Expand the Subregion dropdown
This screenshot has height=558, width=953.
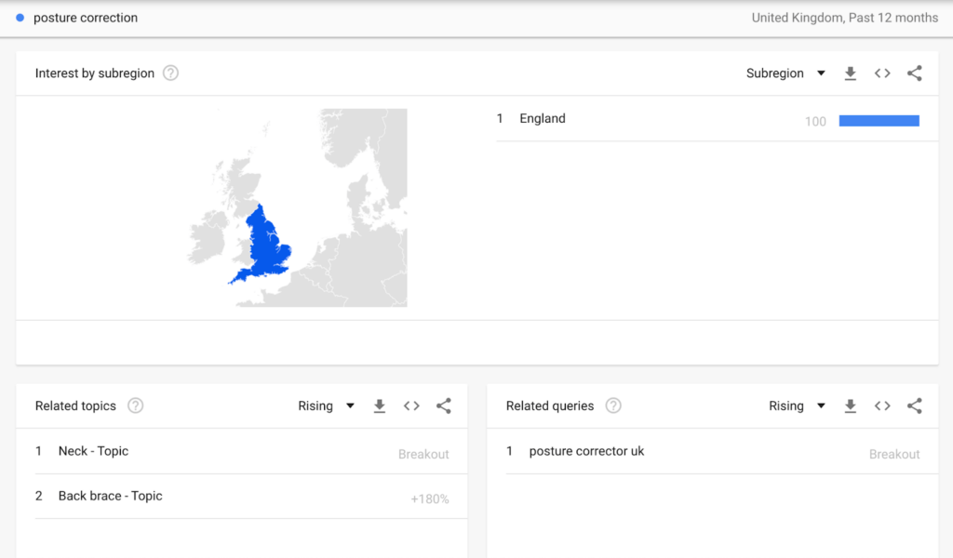click(785, 73)
